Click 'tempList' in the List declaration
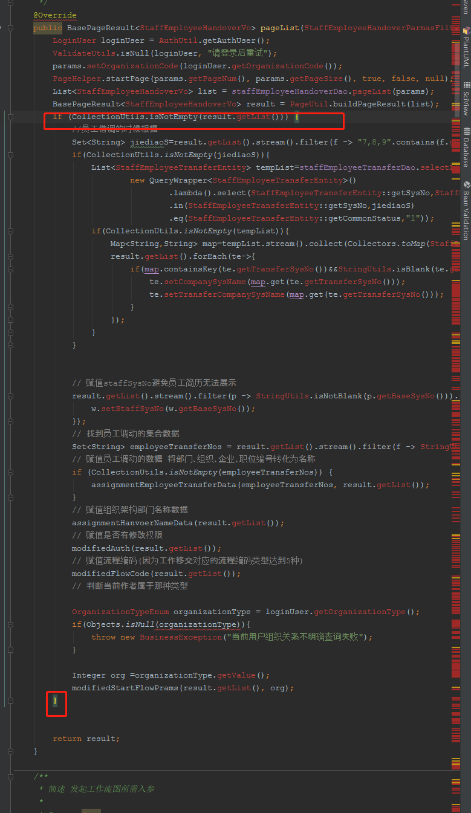 tap(275, 167)
